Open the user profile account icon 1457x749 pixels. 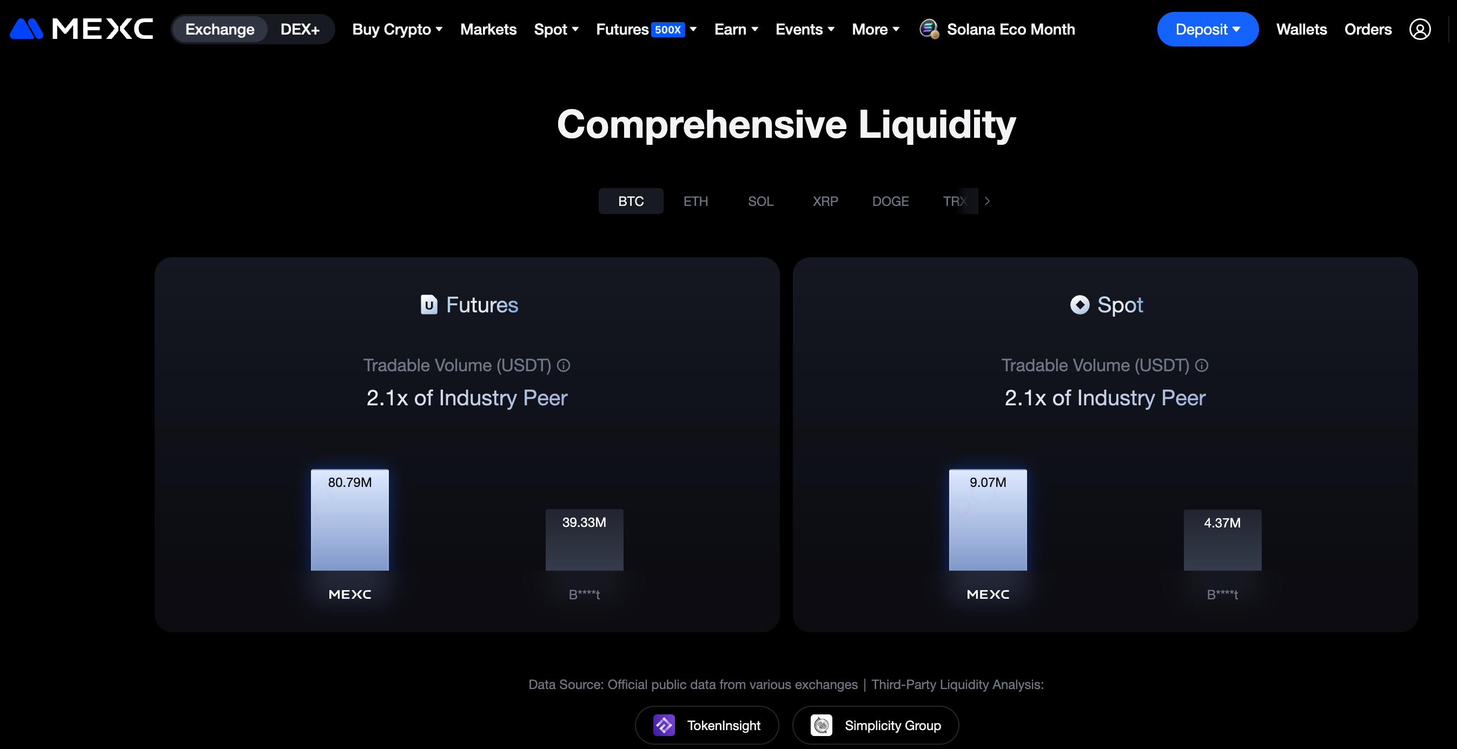click(x=1419, y=29)
